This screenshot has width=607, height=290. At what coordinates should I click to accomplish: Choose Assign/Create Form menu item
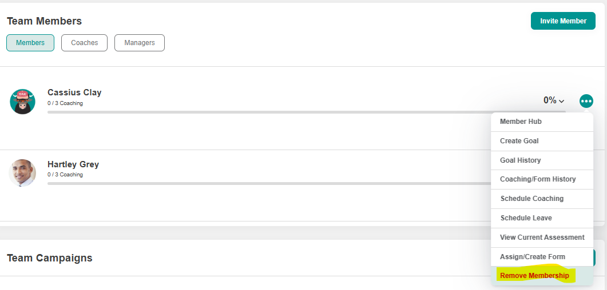click(x=532, y=257)
